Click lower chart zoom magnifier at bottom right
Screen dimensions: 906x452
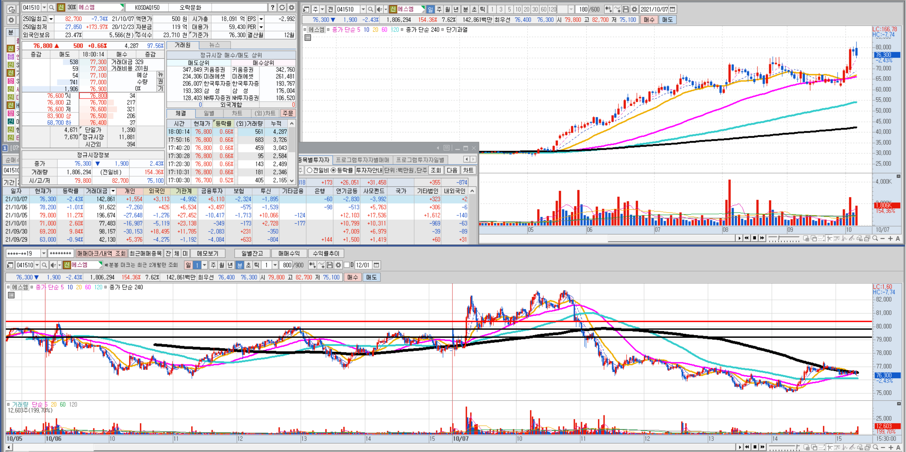[x=875, y=447]
